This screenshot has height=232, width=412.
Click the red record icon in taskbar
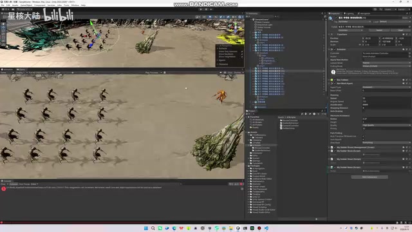(259, 228)
